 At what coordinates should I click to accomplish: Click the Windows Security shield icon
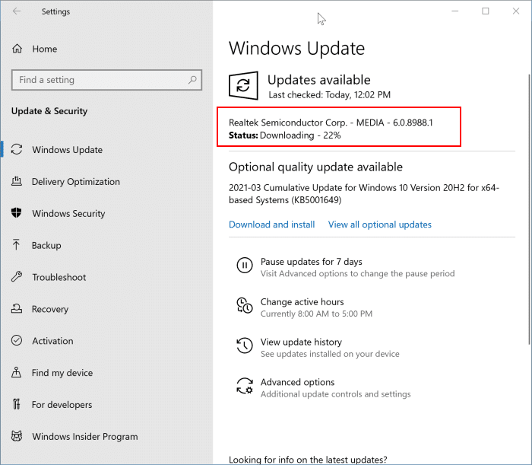[16, 213]
